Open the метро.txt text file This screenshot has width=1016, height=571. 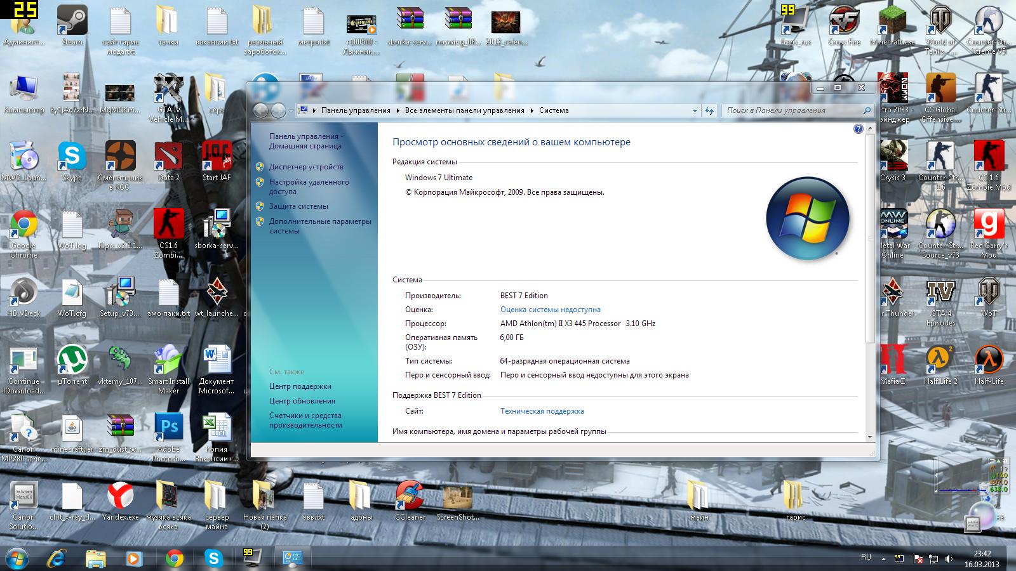pos(313,25)
